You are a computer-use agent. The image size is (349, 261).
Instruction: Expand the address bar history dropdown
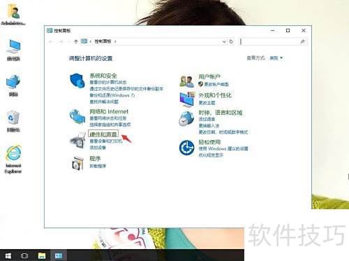point(224,41)
